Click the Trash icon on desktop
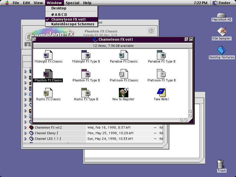The image size is (236, 177). 220,164
